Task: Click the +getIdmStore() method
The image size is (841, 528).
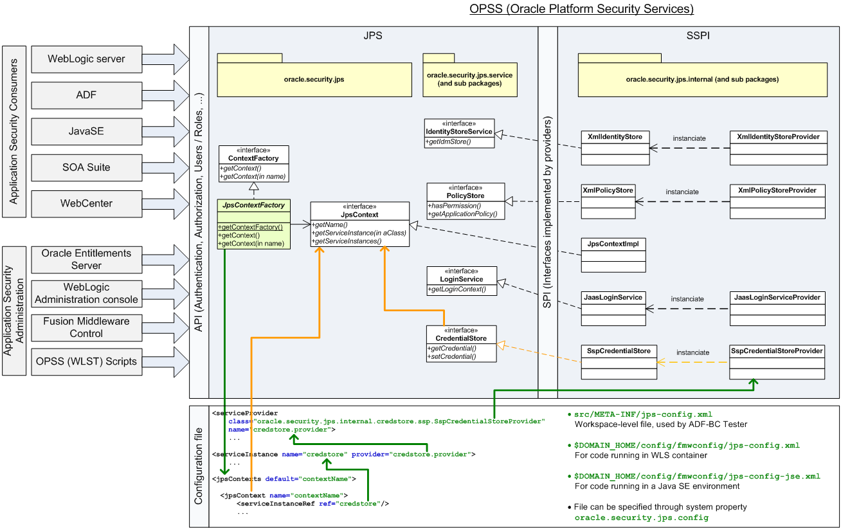Action: (449, 141)
